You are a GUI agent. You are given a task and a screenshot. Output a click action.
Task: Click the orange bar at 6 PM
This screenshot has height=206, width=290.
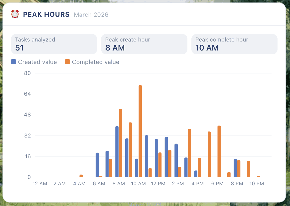(219, 151)
